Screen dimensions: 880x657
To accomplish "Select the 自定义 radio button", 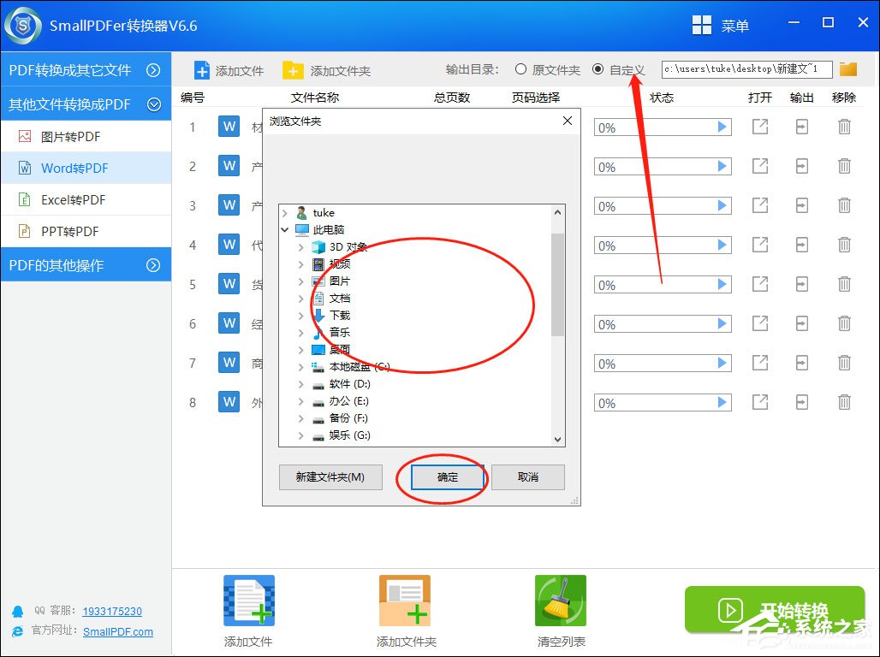I will point(598,69).
